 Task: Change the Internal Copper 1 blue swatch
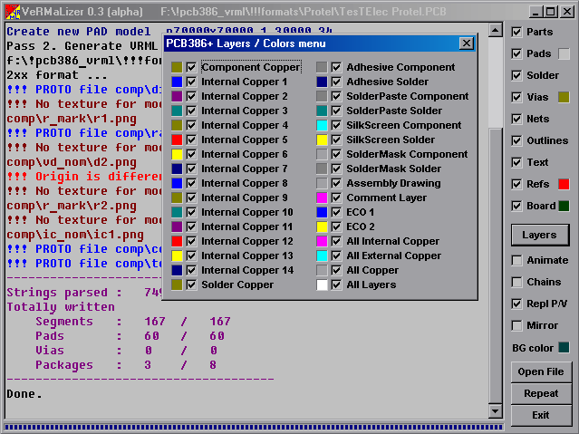177,82
